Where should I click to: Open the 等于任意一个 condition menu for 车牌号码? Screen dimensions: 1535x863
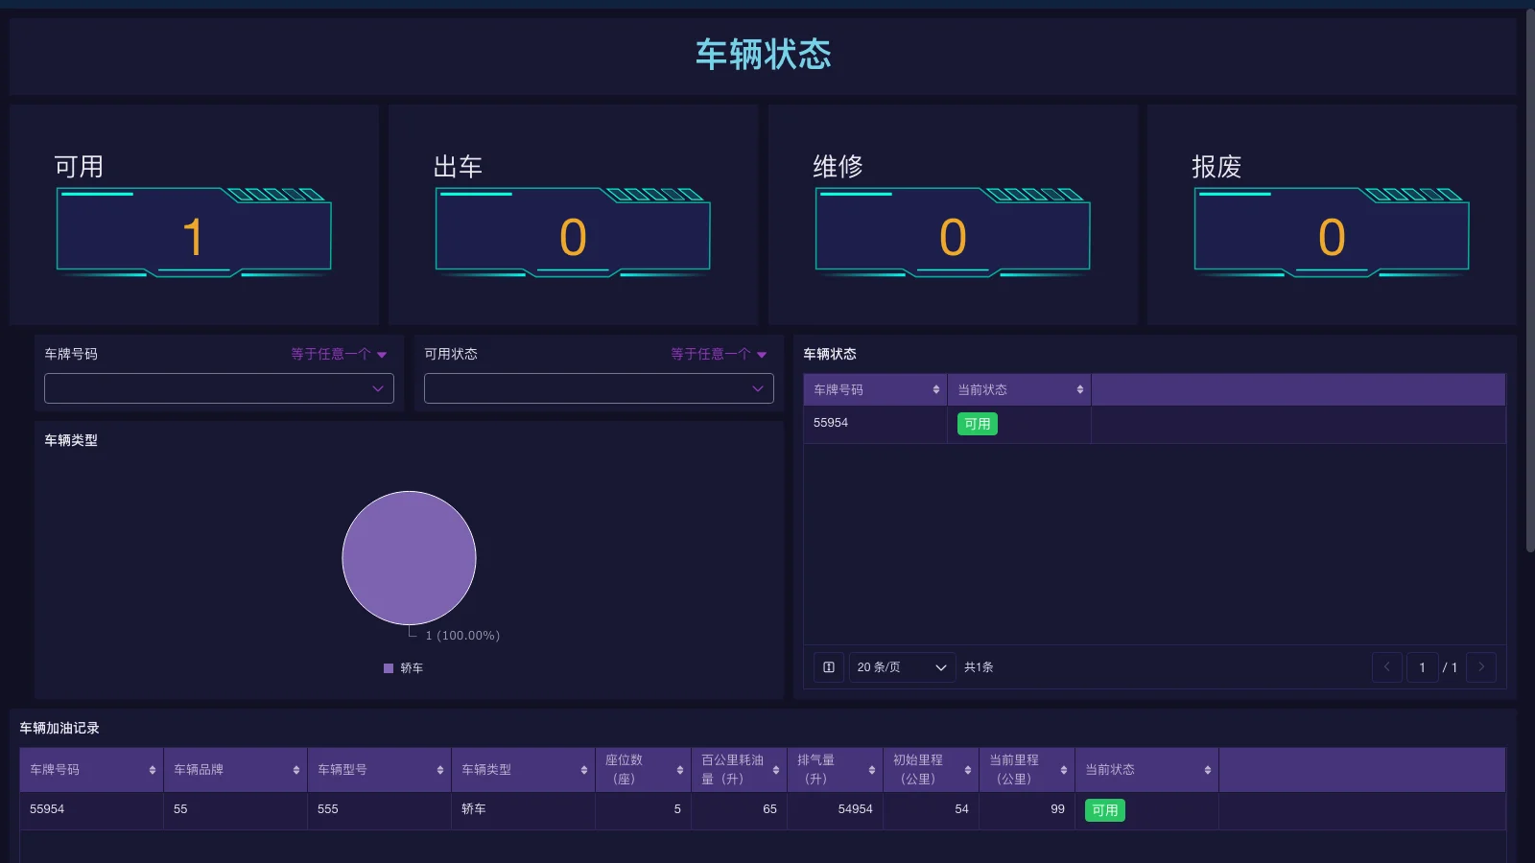point(339,354)
